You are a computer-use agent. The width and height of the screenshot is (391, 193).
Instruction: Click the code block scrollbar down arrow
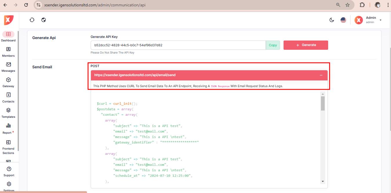323,181
